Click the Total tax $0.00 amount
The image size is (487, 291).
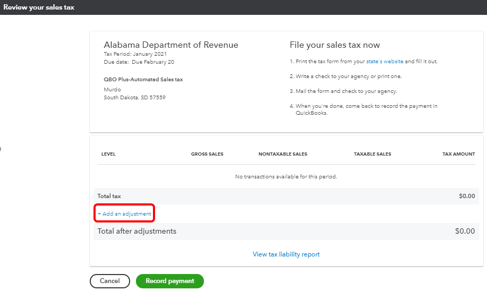[x=467, y=196]
